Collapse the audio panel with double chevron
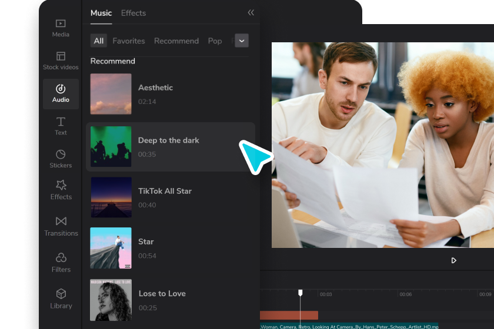Viewport: 494px width, 329px height. coord(251,12)
